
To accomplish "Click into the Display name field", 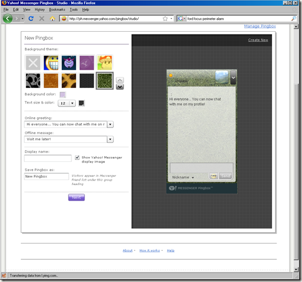I will coord(48,158).
